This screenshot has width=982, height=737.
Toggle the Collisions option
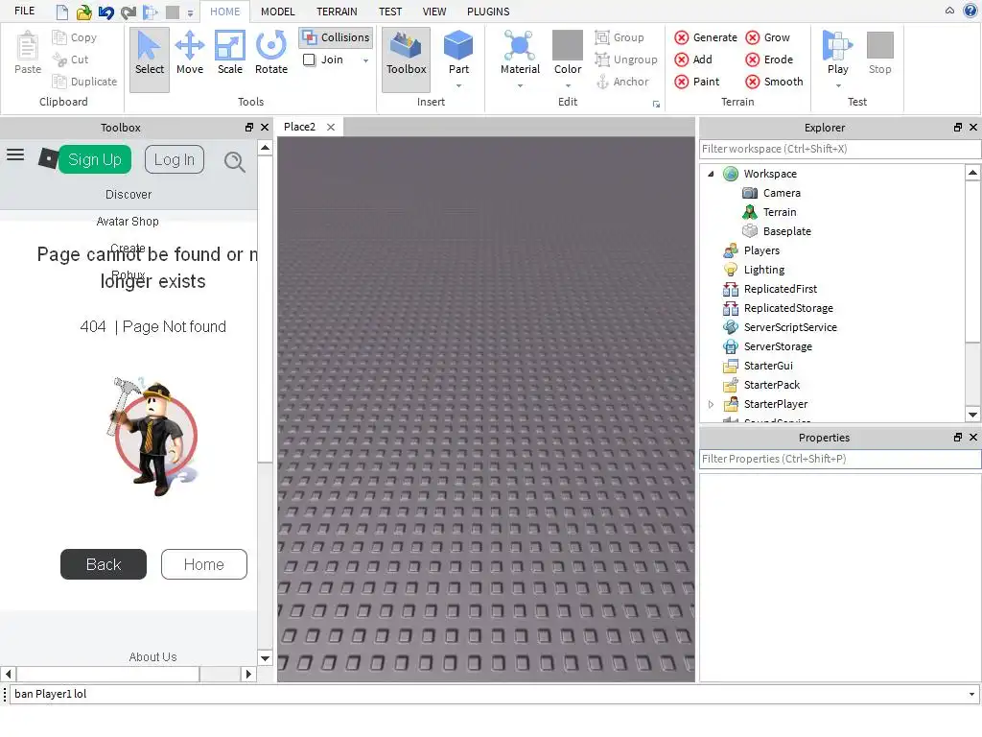pos(337,37)
